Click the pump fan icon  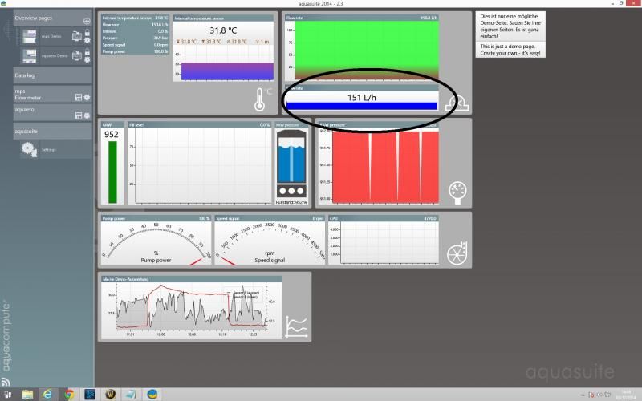(x=457, y=253)
